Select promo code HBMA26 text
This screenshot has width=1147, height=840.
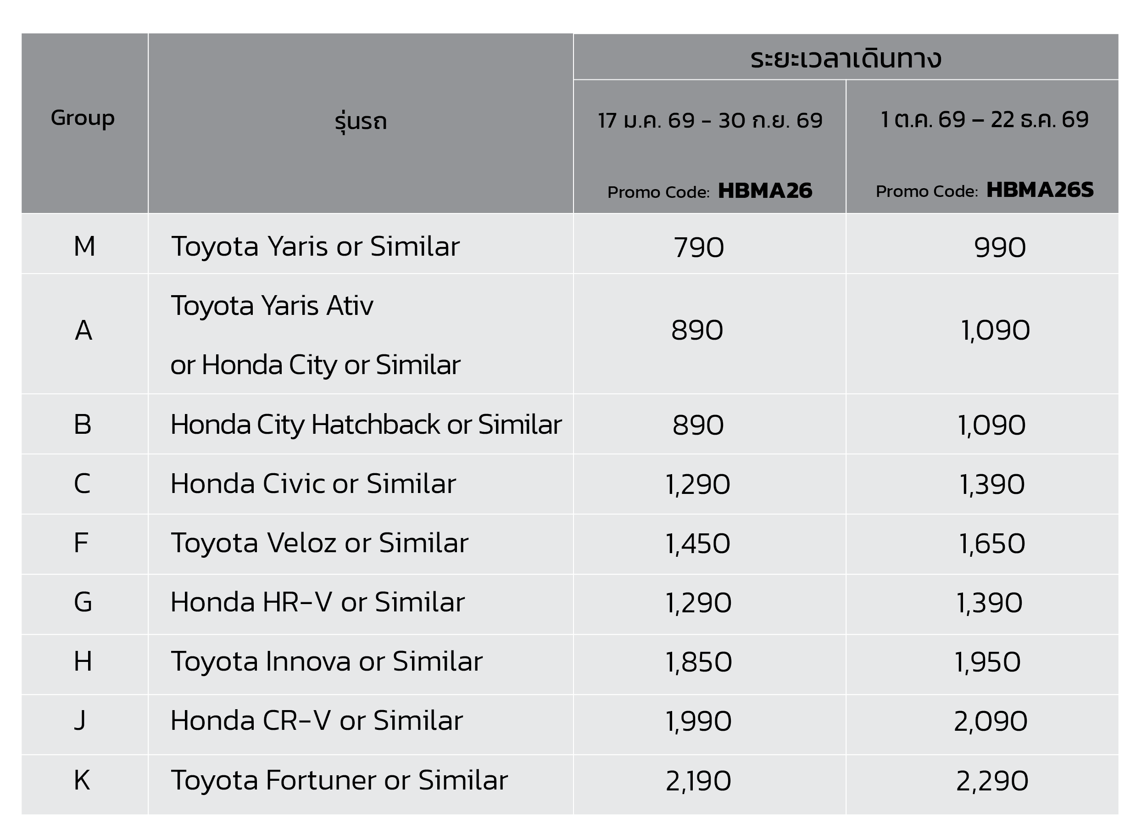[765, 190]
